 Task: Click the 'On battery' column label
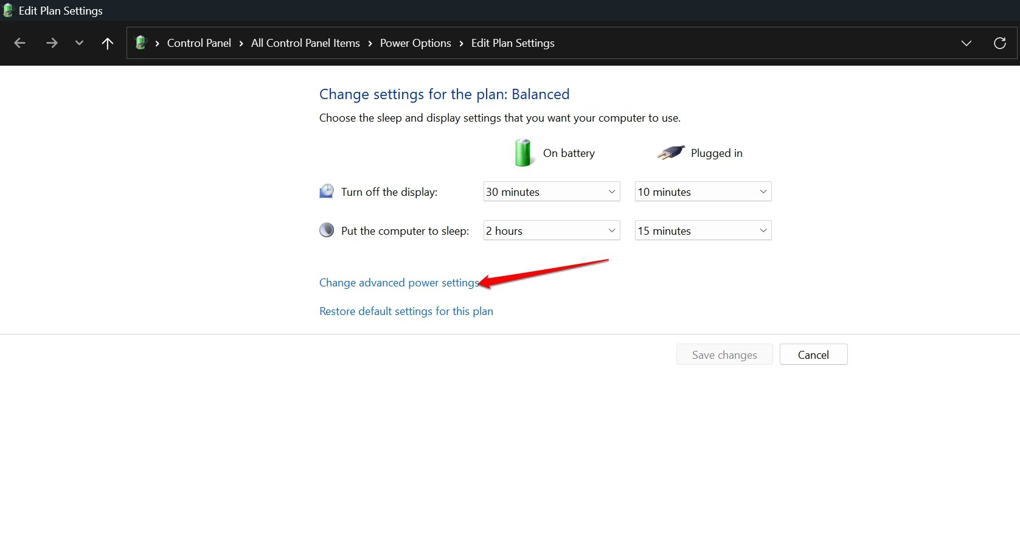569,153
